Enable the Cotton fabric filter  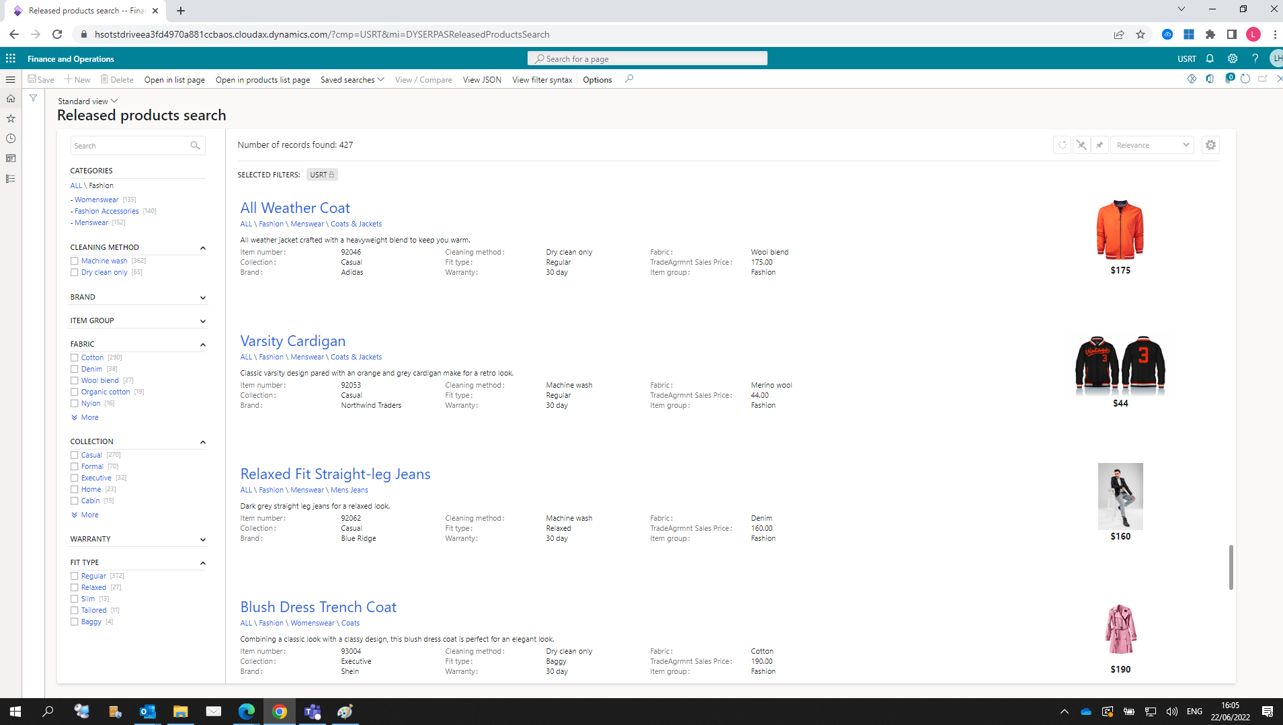[x=75, y=357]
